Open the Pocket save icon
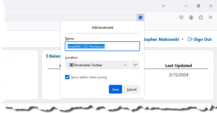This screenshot has width=217, height=113. 181,17
